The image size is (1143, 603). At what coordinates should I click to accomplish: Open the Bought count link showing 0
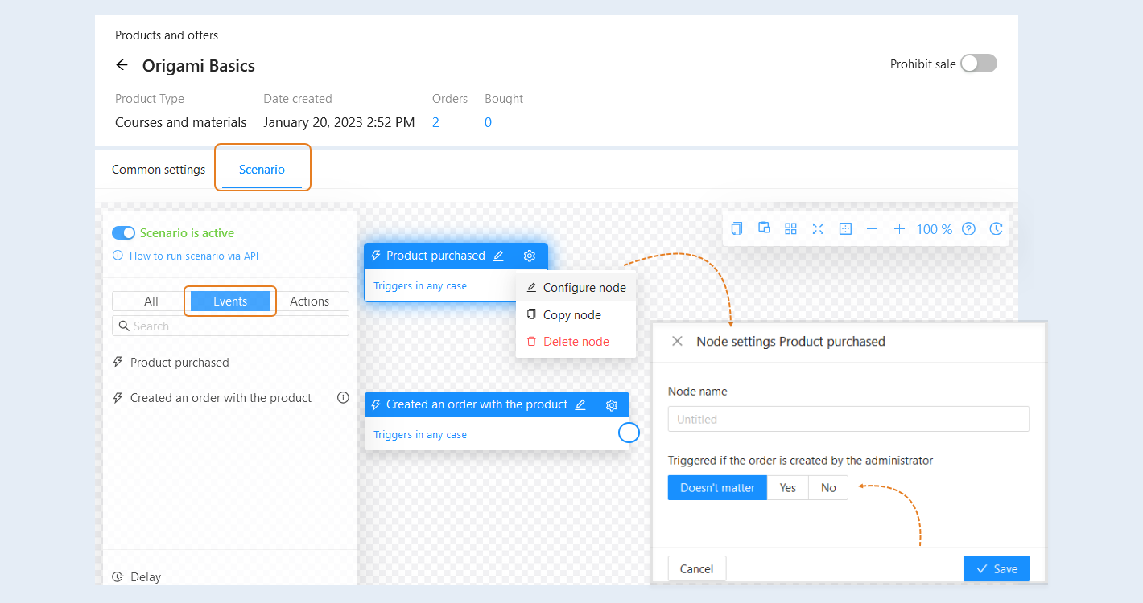488,123
